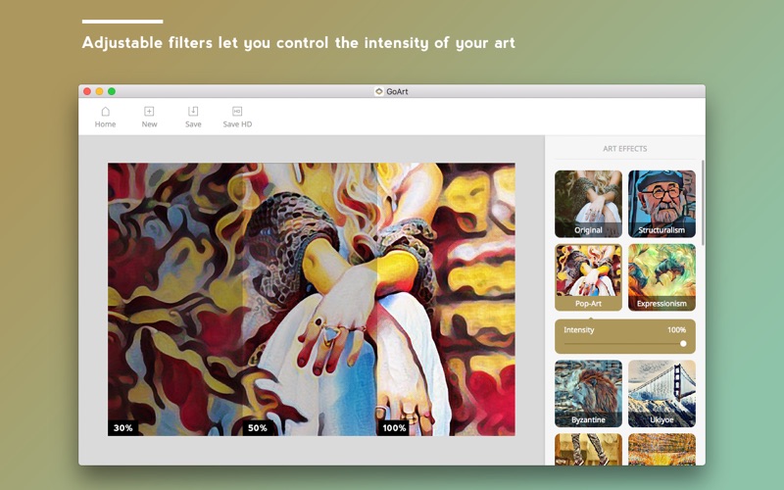The image size is (784, 490).
Task: Minimize the GoArt window
Action: (x=99, y=91)
